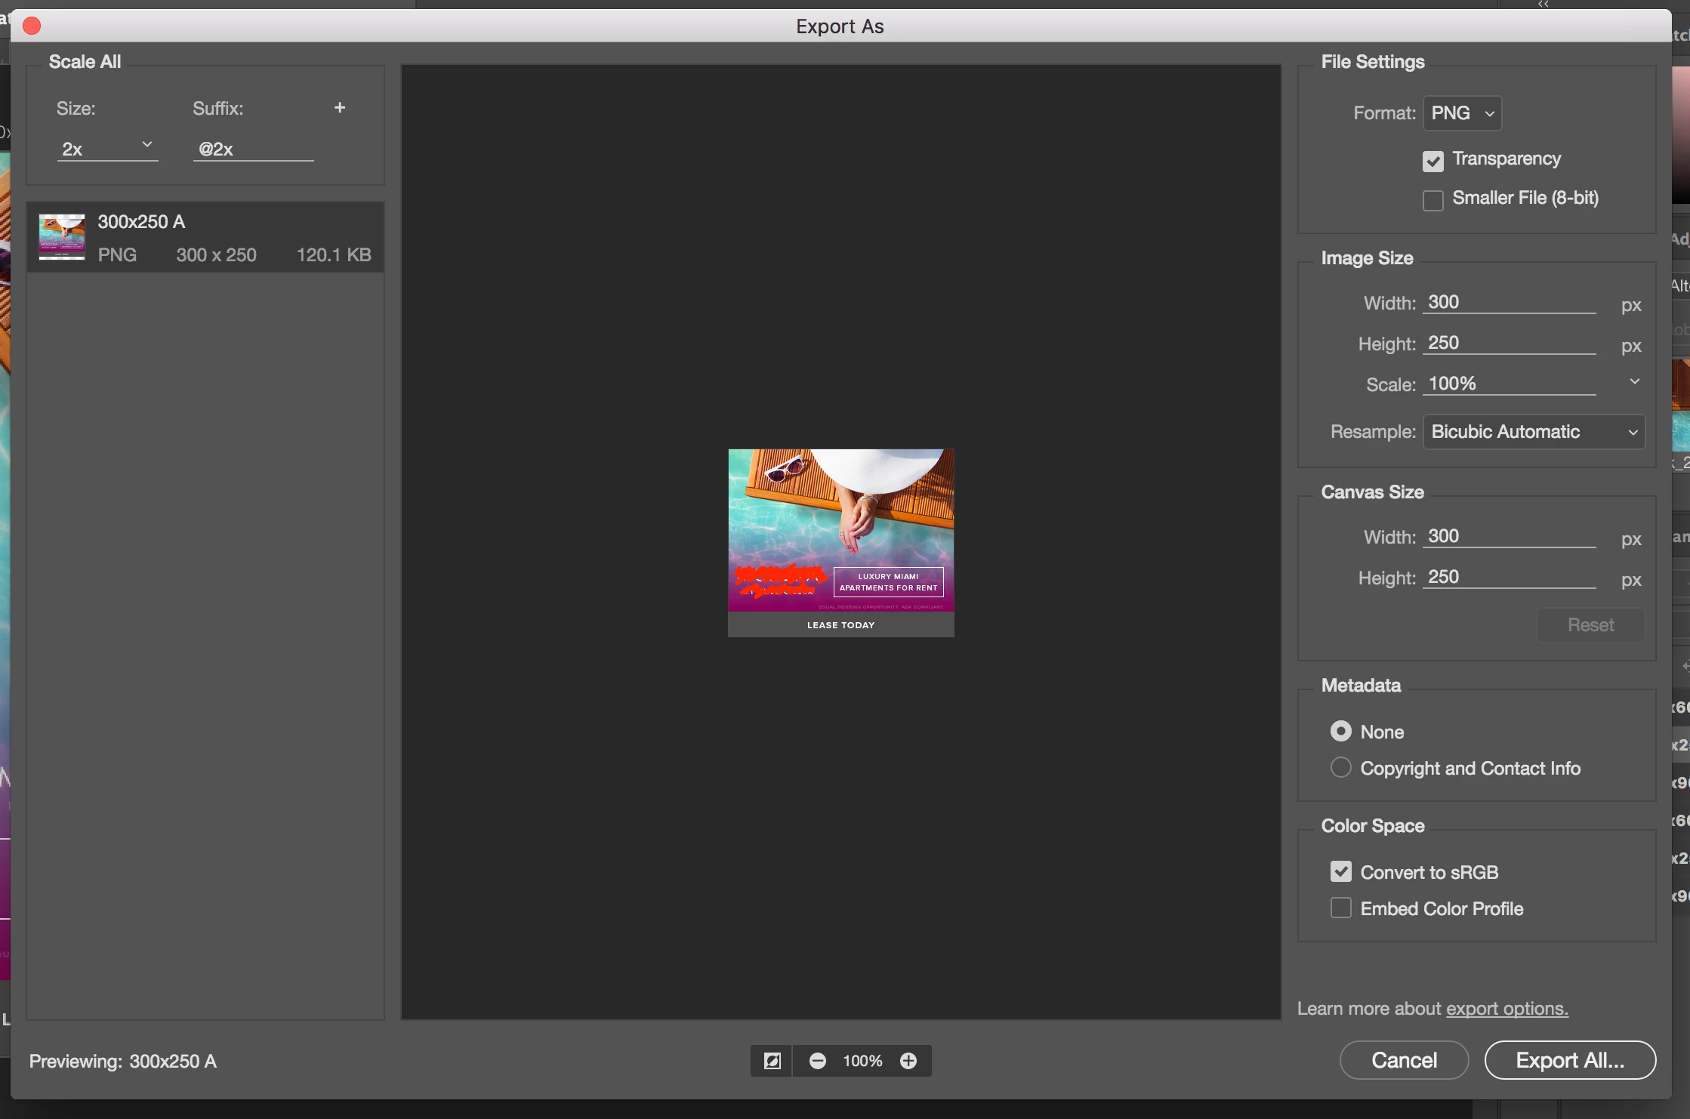
Task: Expand the Resample Bicubic Automatic dropdown
Action: (x=1533, y=432)
